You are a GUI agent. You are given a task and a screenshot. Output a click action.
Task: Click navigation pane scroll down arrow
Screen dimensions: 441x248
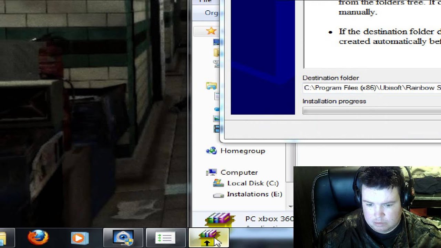tap(290, 206)
